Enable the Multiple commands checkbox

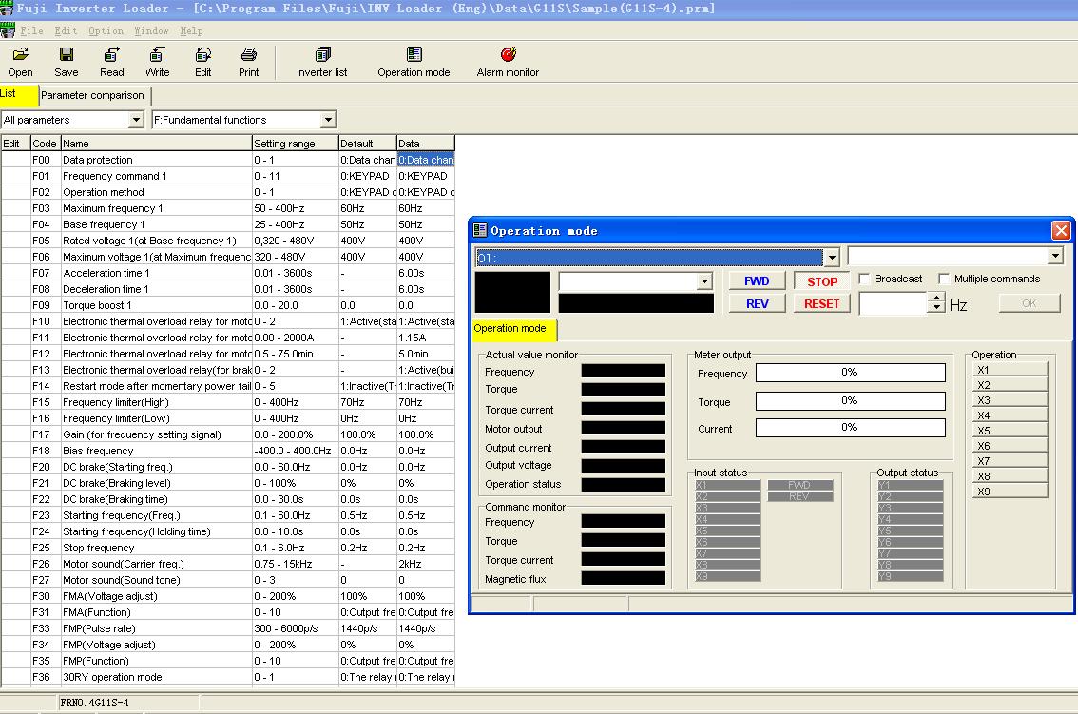pyautogui.click(x=944, y=279)
